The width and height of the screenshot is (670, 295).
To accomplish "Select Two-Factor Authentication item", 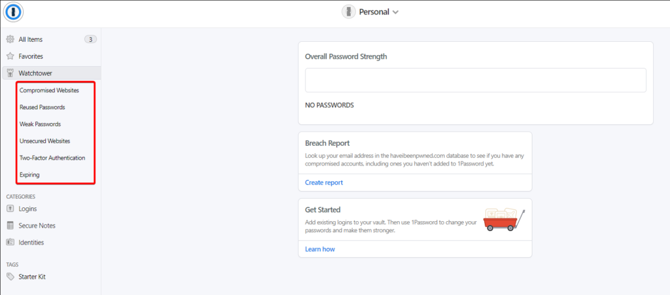I will [x=52, y=158].
